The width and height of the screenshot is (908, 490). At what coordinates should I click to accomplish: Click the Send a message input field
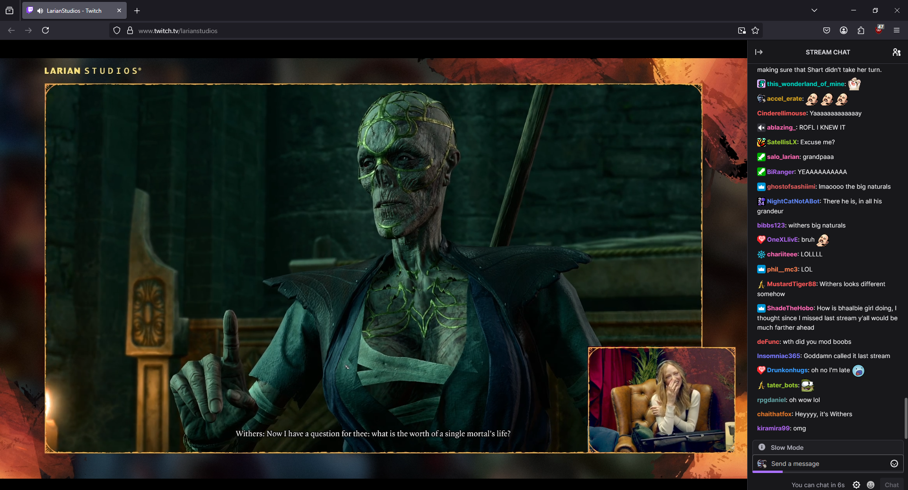tap(828, 464)
